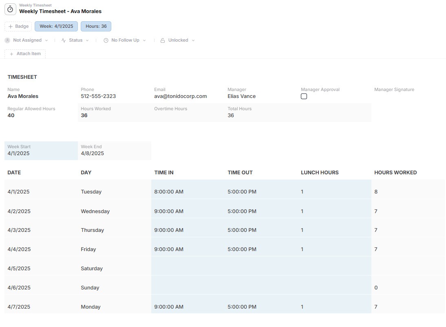Select the Week End 4/8/2025 field
This screenshot has width=446, height=327.
click(x=115, y=150)
